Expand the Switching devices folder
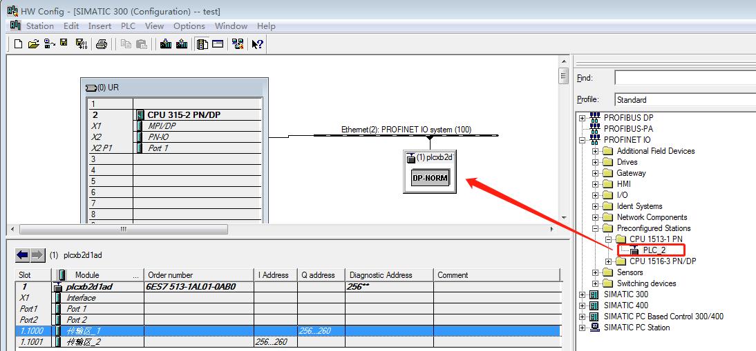756x351 pixels. click(x=596, y=283)
